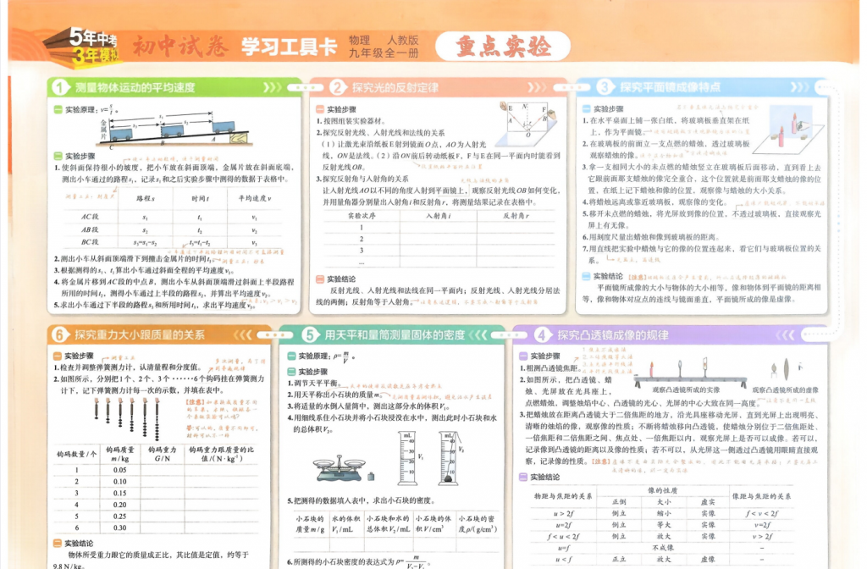This screenshot has height=569, width=867.
Task: Click the 等大 table cell
Action: tap(664, 525)
